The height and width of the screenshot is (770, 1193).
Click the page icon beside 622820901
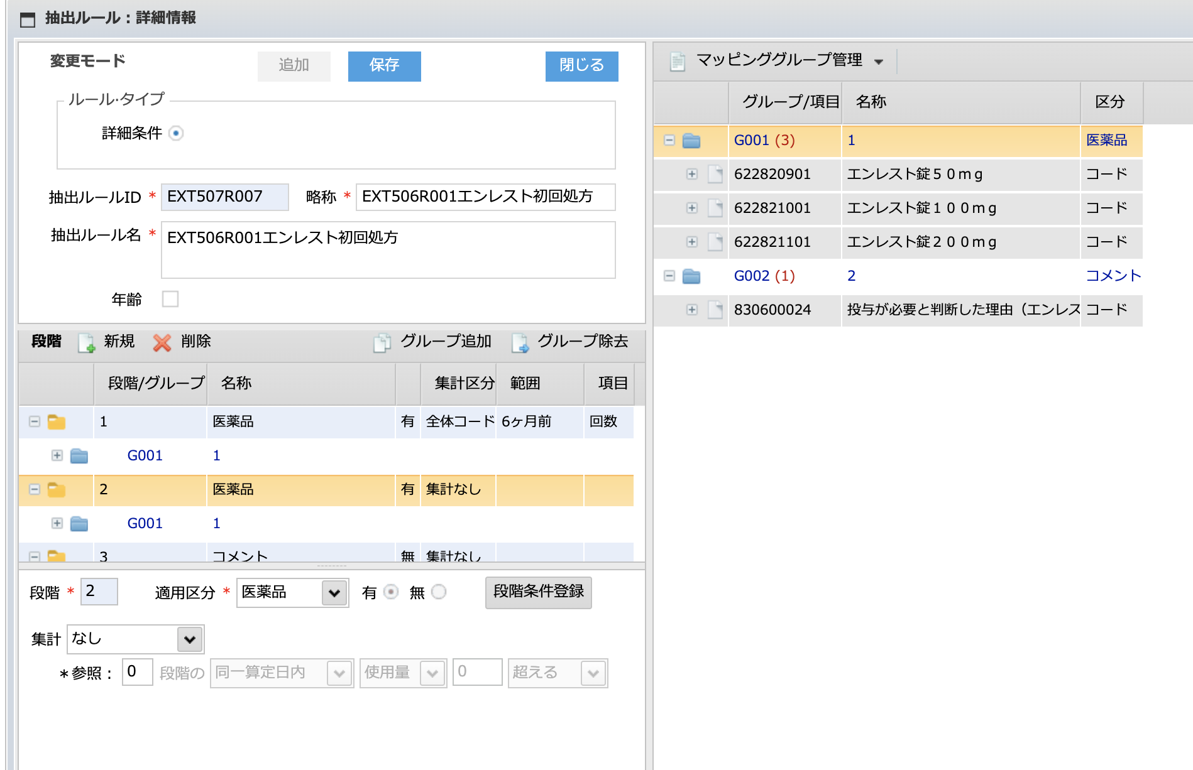(x=715, y=174)
